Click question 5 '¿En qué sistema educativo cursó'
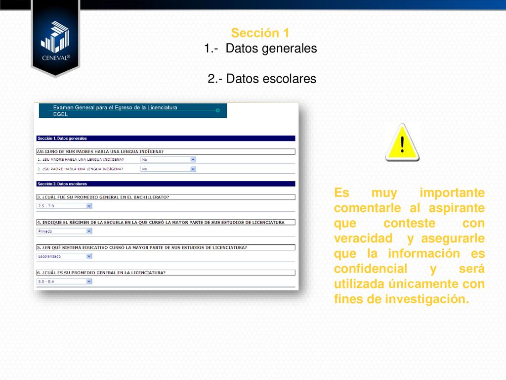Screen dimensions: 506x380 [x=166, y=247]
